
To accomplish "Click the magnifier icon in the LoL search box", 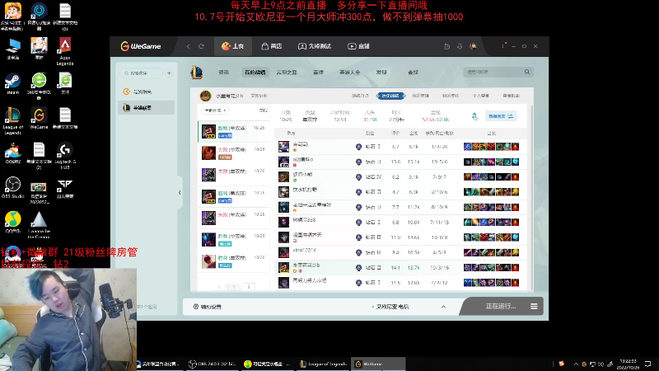I will pyautogui.click(x=527, y=72).
